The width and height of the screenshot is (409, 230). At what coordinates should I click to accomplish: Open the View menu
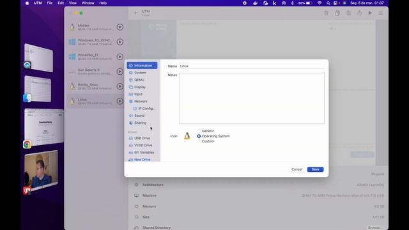pyautogui.click(x=72, y=3)
